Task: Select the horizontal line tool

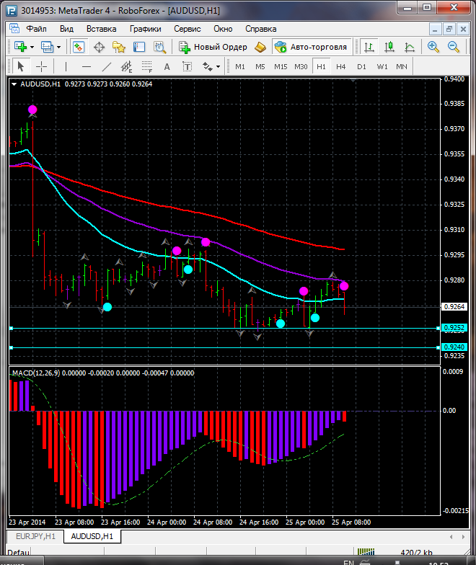Action: 87,66
